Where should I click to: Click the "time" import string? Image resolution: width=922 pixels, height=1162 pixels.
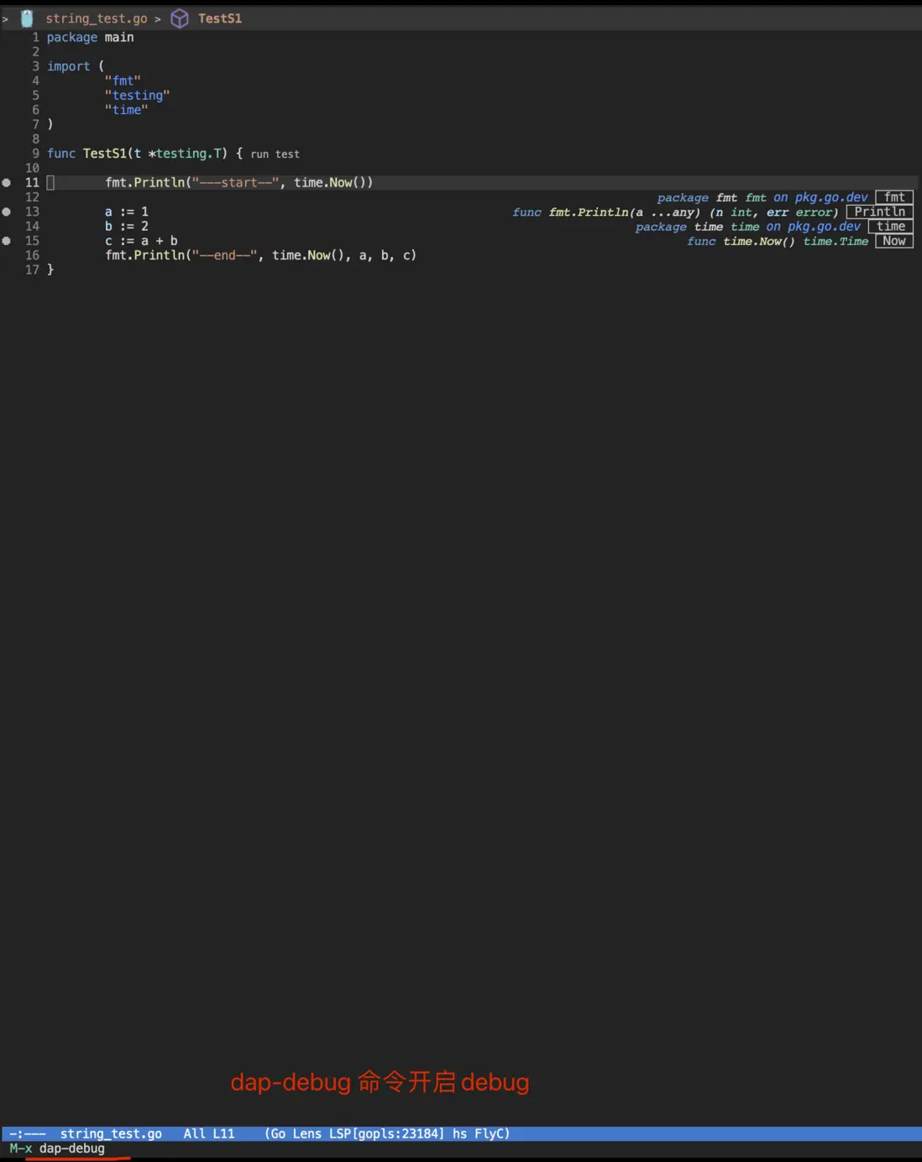[x=126, y=110]
